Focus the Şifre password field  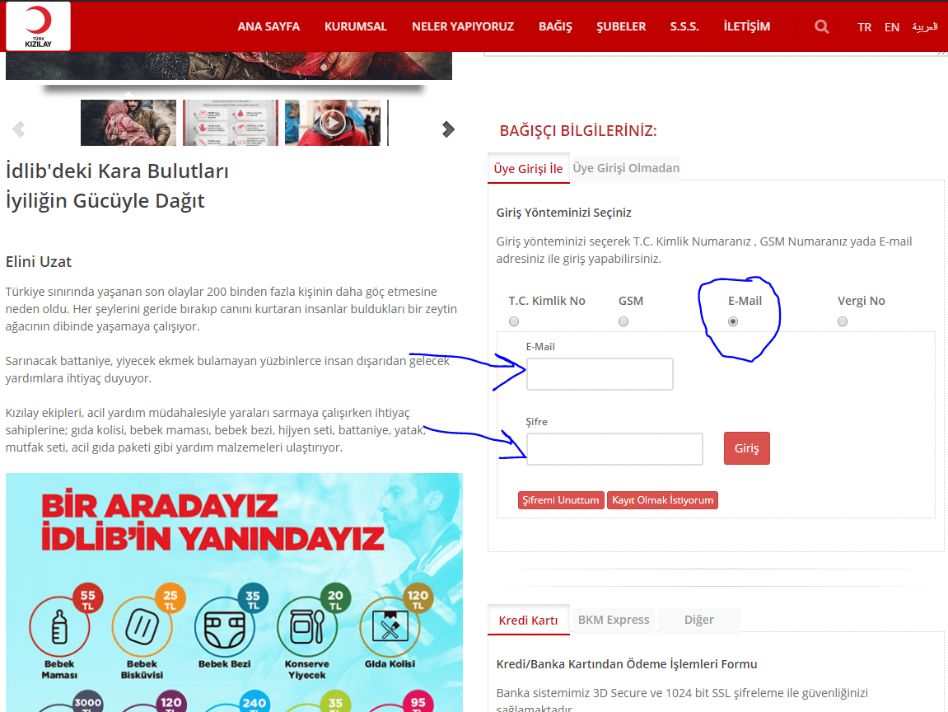tap(614, 449)
